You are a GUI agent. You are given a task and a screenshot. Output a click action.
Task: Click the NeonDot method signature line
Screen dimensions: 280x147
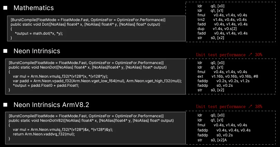click(88, 67)
